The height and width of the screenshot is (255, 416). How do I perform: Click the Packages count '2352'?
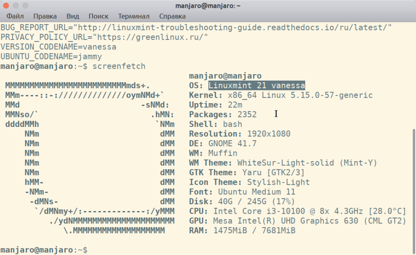(247, 114)
